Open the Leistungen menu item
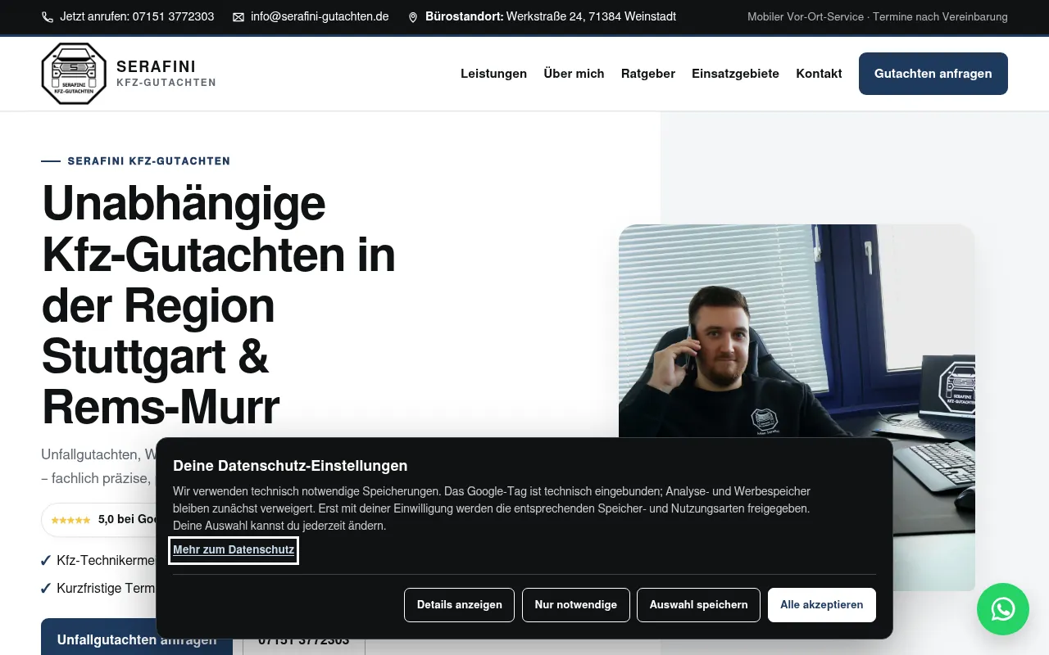1049x655 pixels. [x=493, y=74]
